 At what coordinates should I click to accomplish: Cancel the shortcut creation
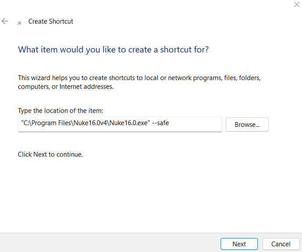pos(281,244)
